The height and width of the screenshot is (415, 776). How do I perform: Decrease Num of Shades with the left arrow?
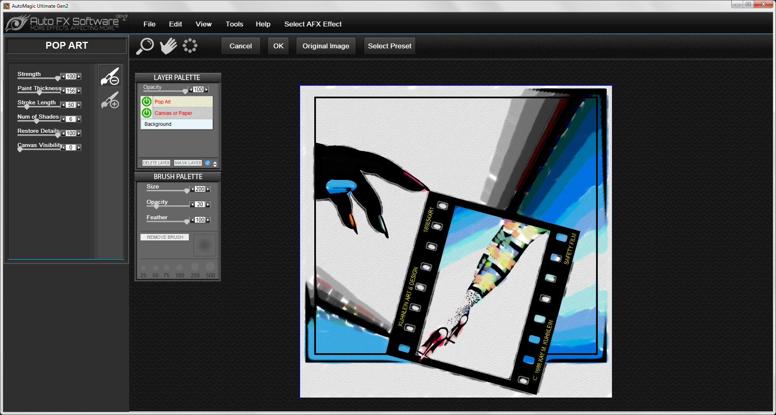[x=63, y=119]
